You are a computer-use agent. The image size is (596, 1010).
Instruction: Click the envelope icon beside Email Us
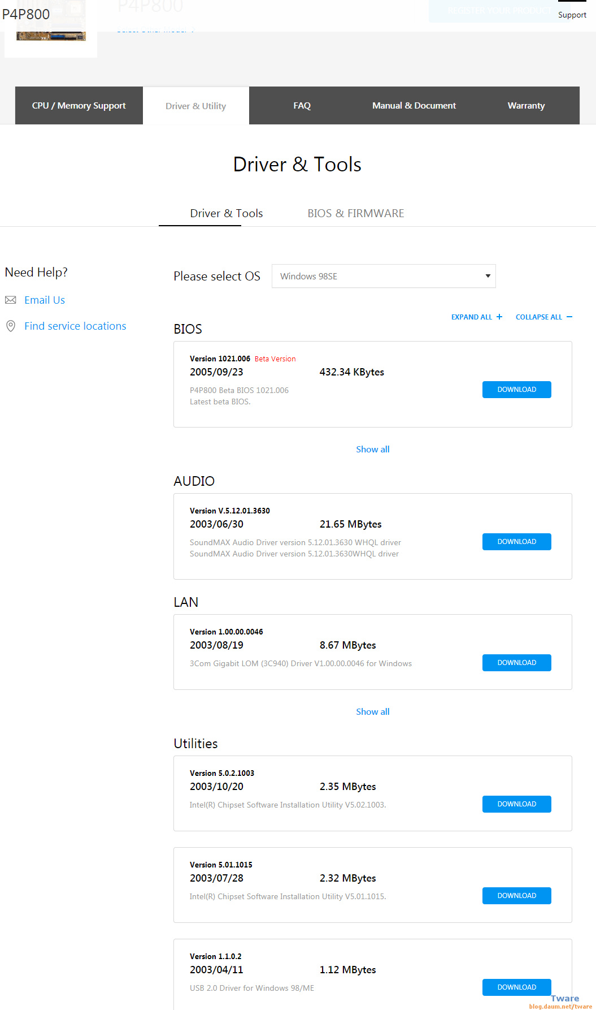[x=10, y=300]
